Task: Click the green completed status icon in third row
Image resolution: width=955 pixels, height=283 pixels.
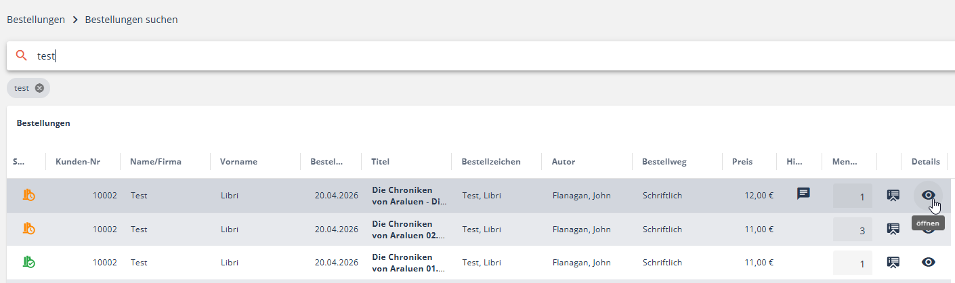Action: point(28,262)
